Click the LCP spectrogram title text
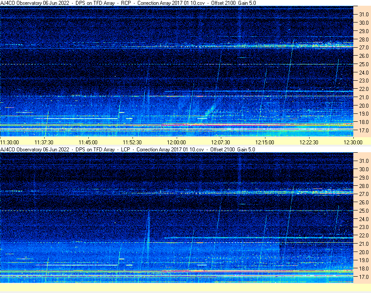Image resolution: width=371 pixels, height=293 pixels. (x=128, y=150)
